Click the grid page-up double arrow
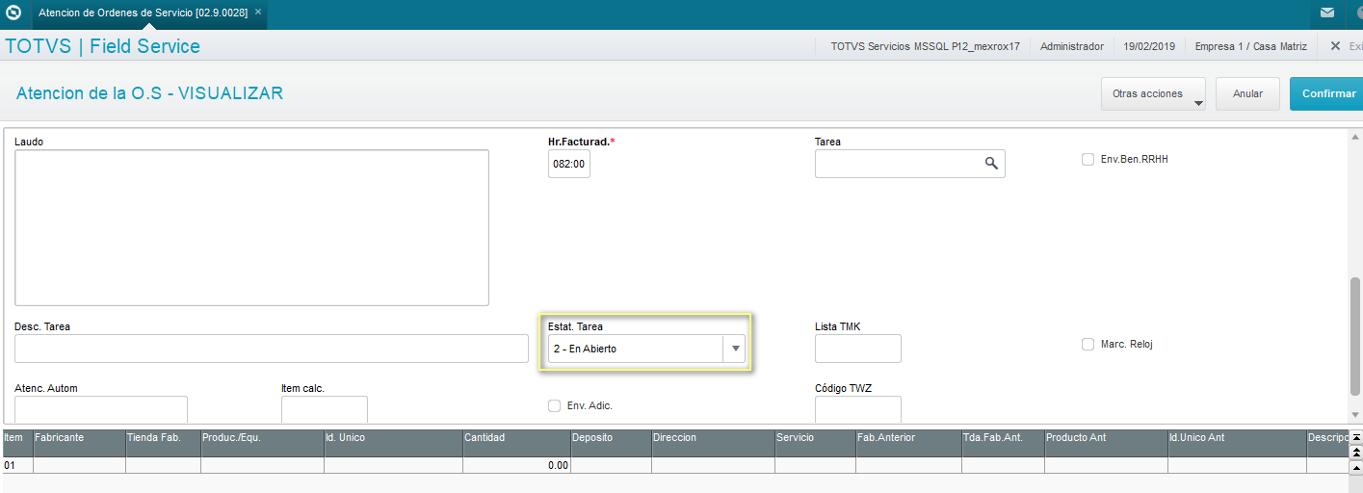The image size is (1363, 493). coord(1356,452)
